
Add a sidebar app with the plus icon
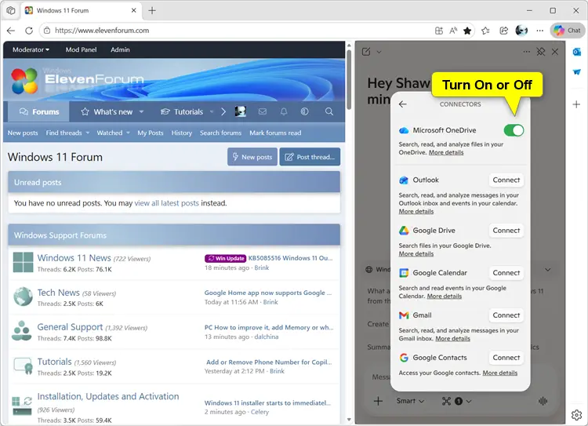coord(577,104)
